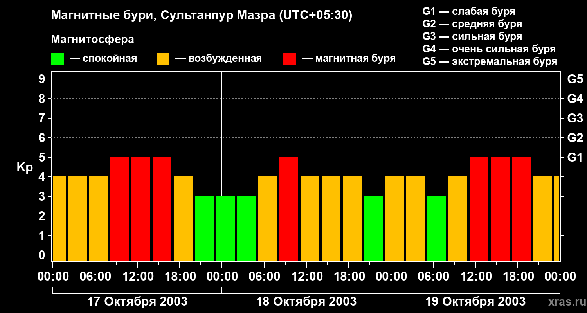The image size is (587, 313).
Task: Click the 'G4' marker on the right axis
Action: 575,99
